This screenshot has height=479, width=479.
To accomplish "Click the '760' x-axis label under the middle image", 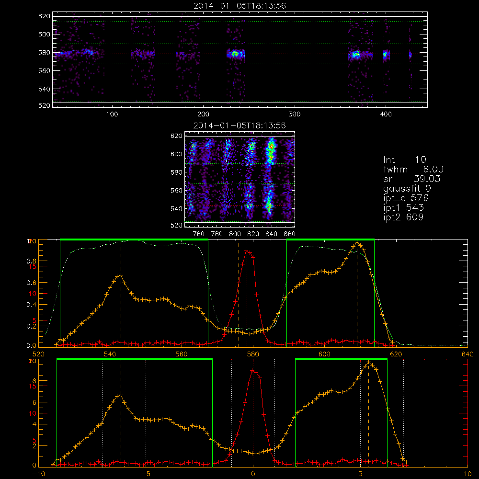I will coord(199,234).
